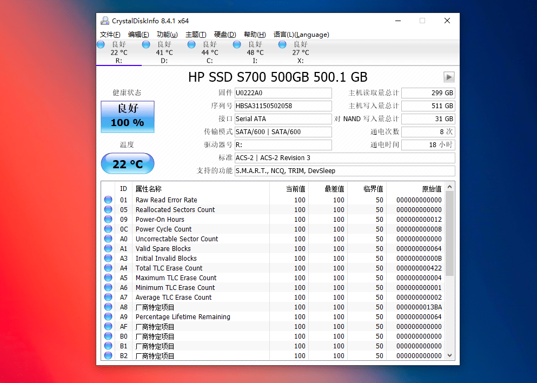Viewport: 537px width, 383px height.
Task: Select the C: drive status orb
Action: (191, 44)
